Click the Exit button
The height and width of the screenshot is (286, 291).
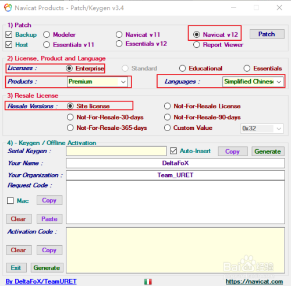point(16,268)
